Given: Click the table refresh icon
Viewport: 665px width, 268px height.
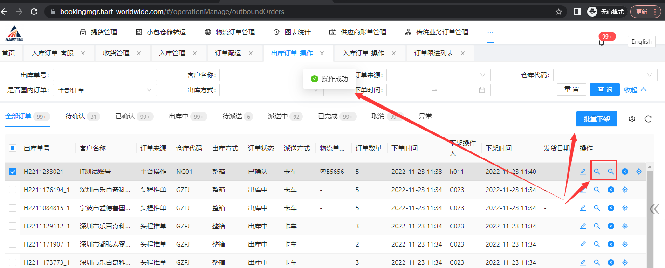Looking at the screenshot, I should click(x=648, y=119).
